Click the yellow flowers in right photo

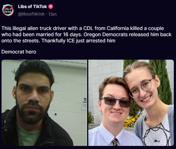point(131,121)
